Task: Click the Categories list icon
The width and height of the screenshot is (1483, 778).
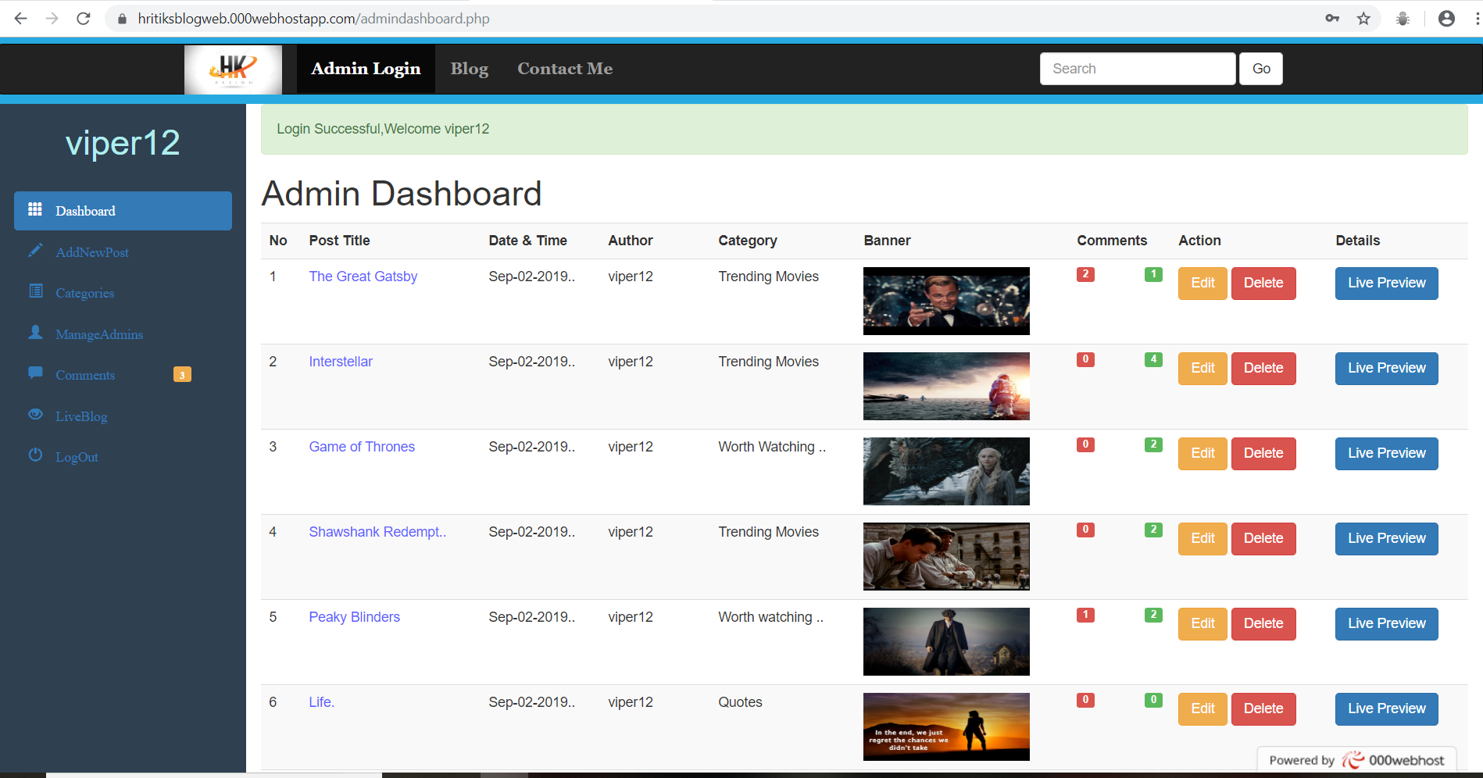Action: 35,291
